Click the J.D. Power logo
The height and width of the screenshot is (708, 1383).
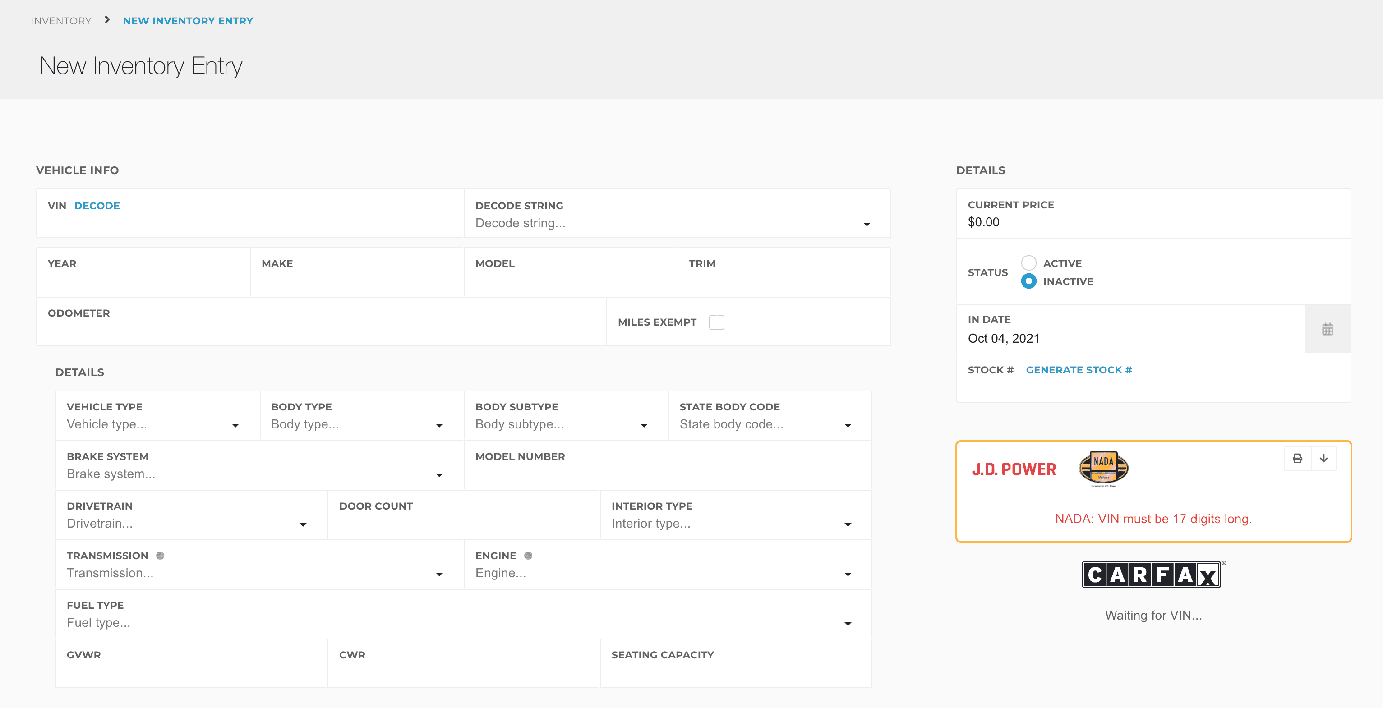pos(1014,469)
